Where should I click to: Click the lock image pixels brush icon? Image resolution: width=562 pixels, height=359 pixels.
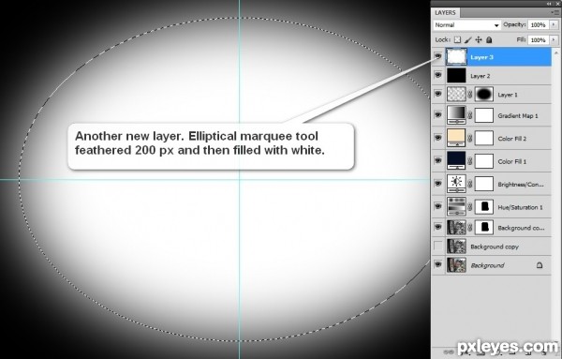point(467,39)
